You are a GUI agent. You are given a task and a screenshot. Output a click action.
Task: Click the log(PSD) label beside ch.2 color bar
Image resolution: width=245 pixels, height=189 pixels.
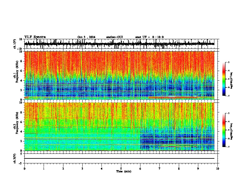232,131
